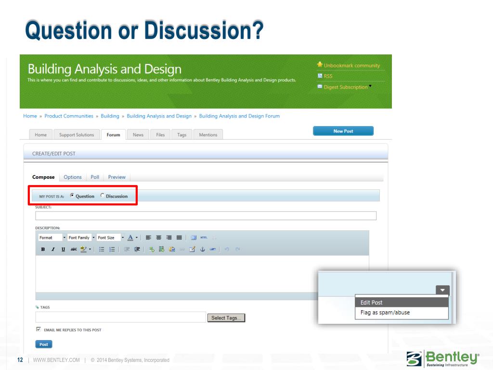Toggle fullscreen editor mode icon
Screen dimensions: 493x370
pos(194,238)
